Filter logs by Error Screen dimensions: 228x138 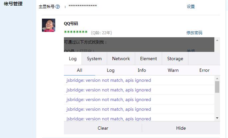(204, 70)
